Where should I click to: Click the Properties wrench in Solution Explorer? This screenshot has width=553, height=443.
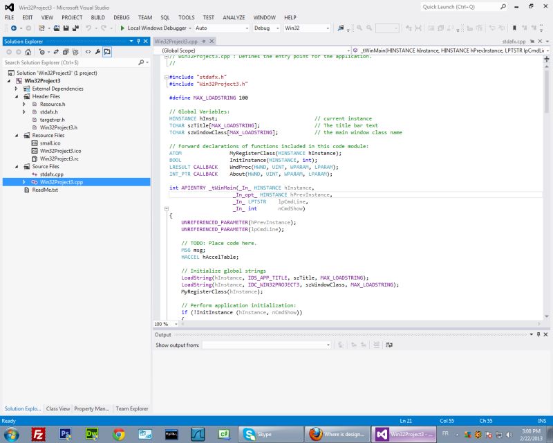(97, 52)
